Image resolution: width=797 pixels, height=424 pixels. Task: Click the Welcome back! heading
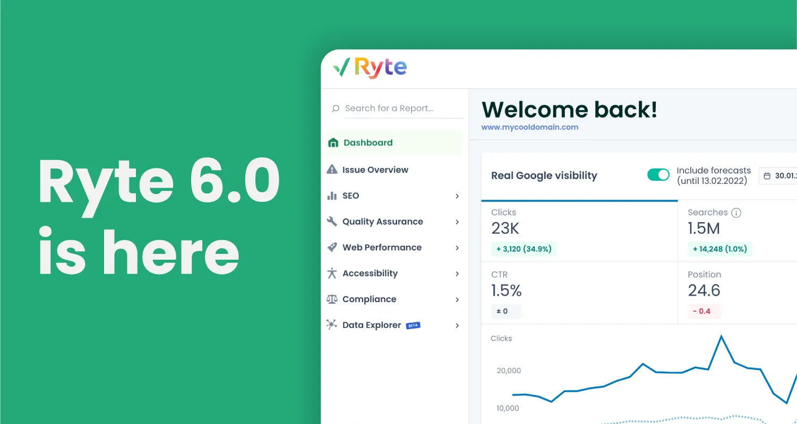pos(570,109)
